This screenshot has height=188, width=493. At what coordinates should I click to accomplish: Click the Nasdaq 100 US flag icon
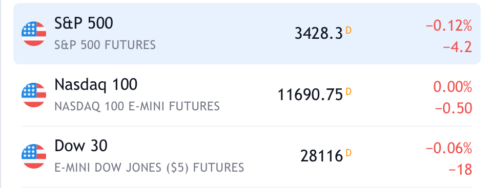(34, 95)
